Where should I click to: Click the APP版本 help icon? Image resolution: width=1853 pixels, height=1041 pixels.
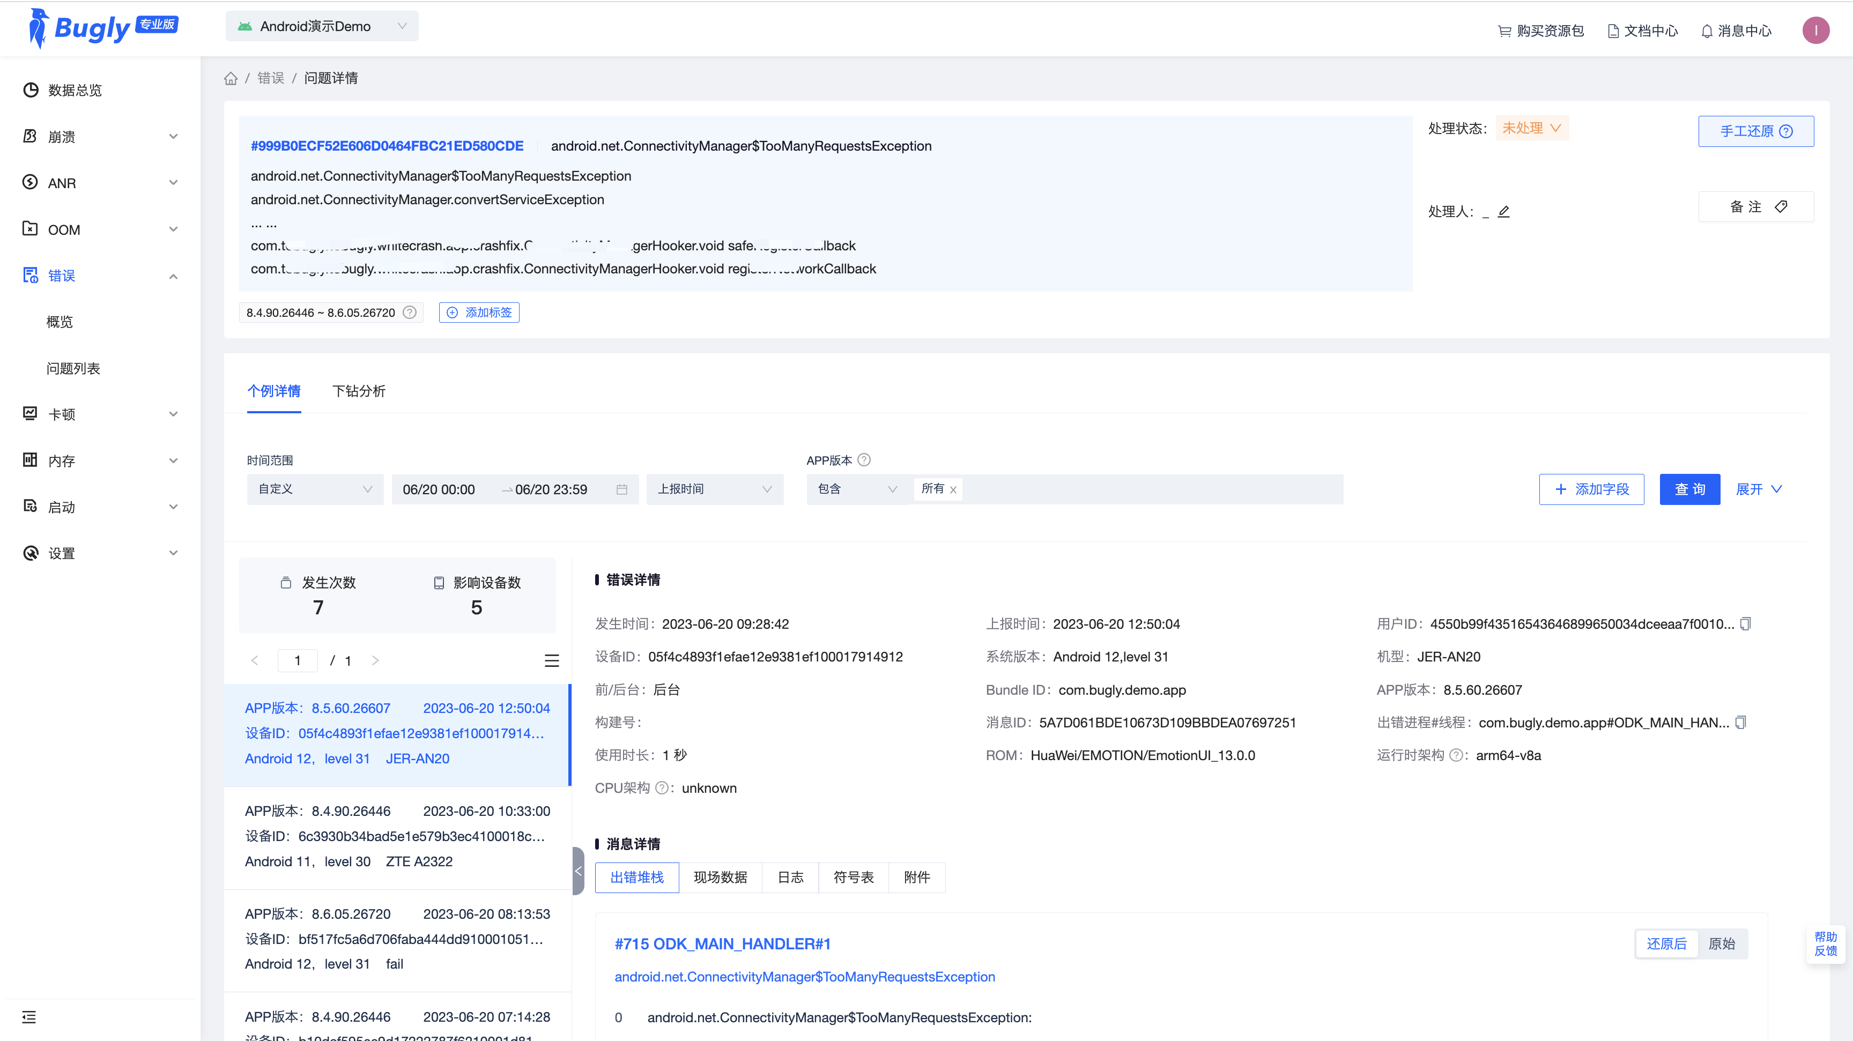864,460
